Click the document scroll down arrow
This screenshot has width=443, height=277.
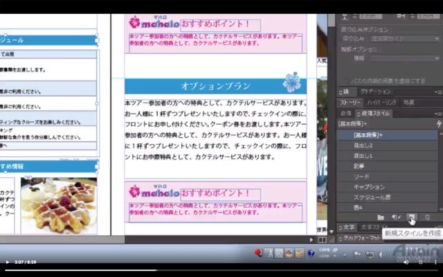tap(332, 232)
